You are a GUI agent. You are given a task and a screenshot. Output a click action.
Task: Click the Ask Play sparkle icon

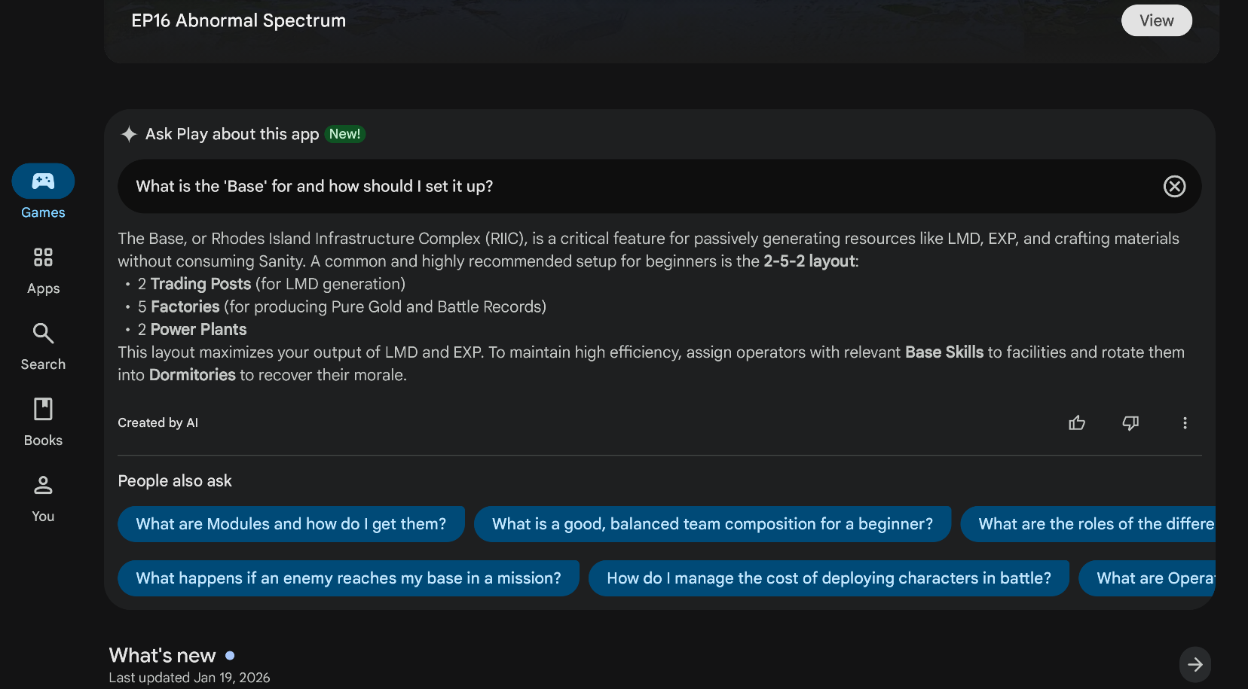[129, 134]
